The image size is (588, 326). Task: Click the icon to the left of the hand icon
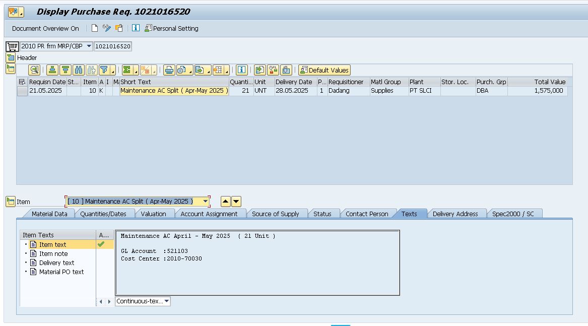pyautogui.click(x=273, y=70)
